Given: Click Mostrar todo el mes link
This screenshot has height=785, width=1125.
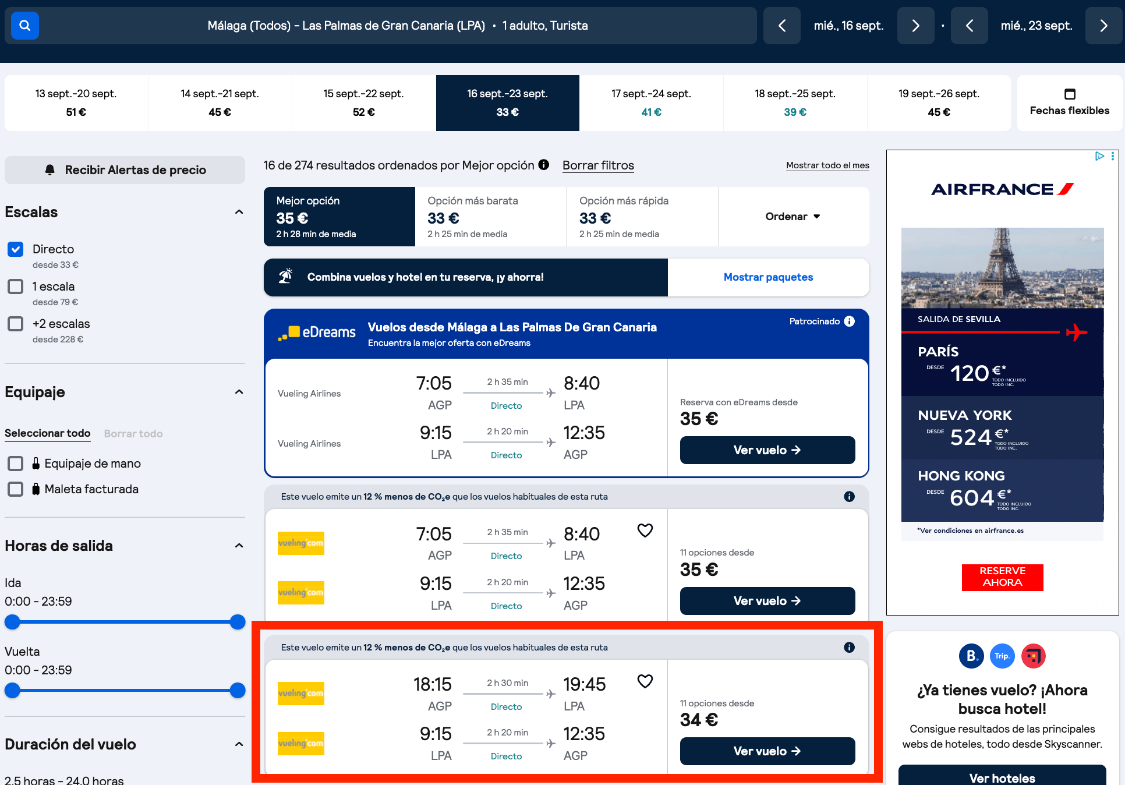Looking at the screenshot, I should tap(827, 165).
